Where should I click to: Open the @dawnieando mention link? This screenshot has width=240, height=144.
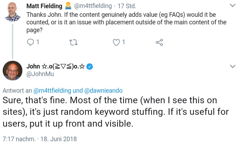tap(103, 91)
